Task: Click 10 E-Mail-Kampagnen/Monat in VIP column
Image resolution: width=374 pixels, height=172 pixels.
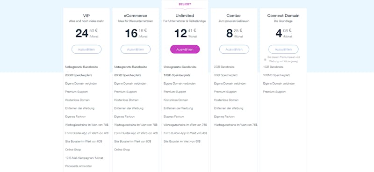Action: pos(84,158)
